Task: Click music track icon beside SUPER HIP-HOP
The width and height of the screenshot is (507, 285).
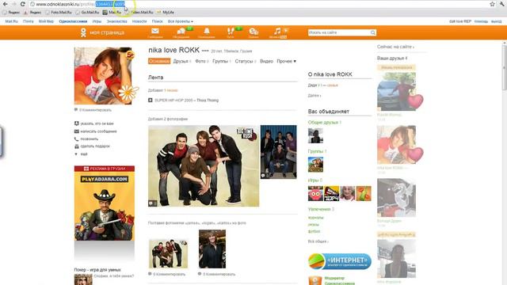Action: (x=150, y=101)
